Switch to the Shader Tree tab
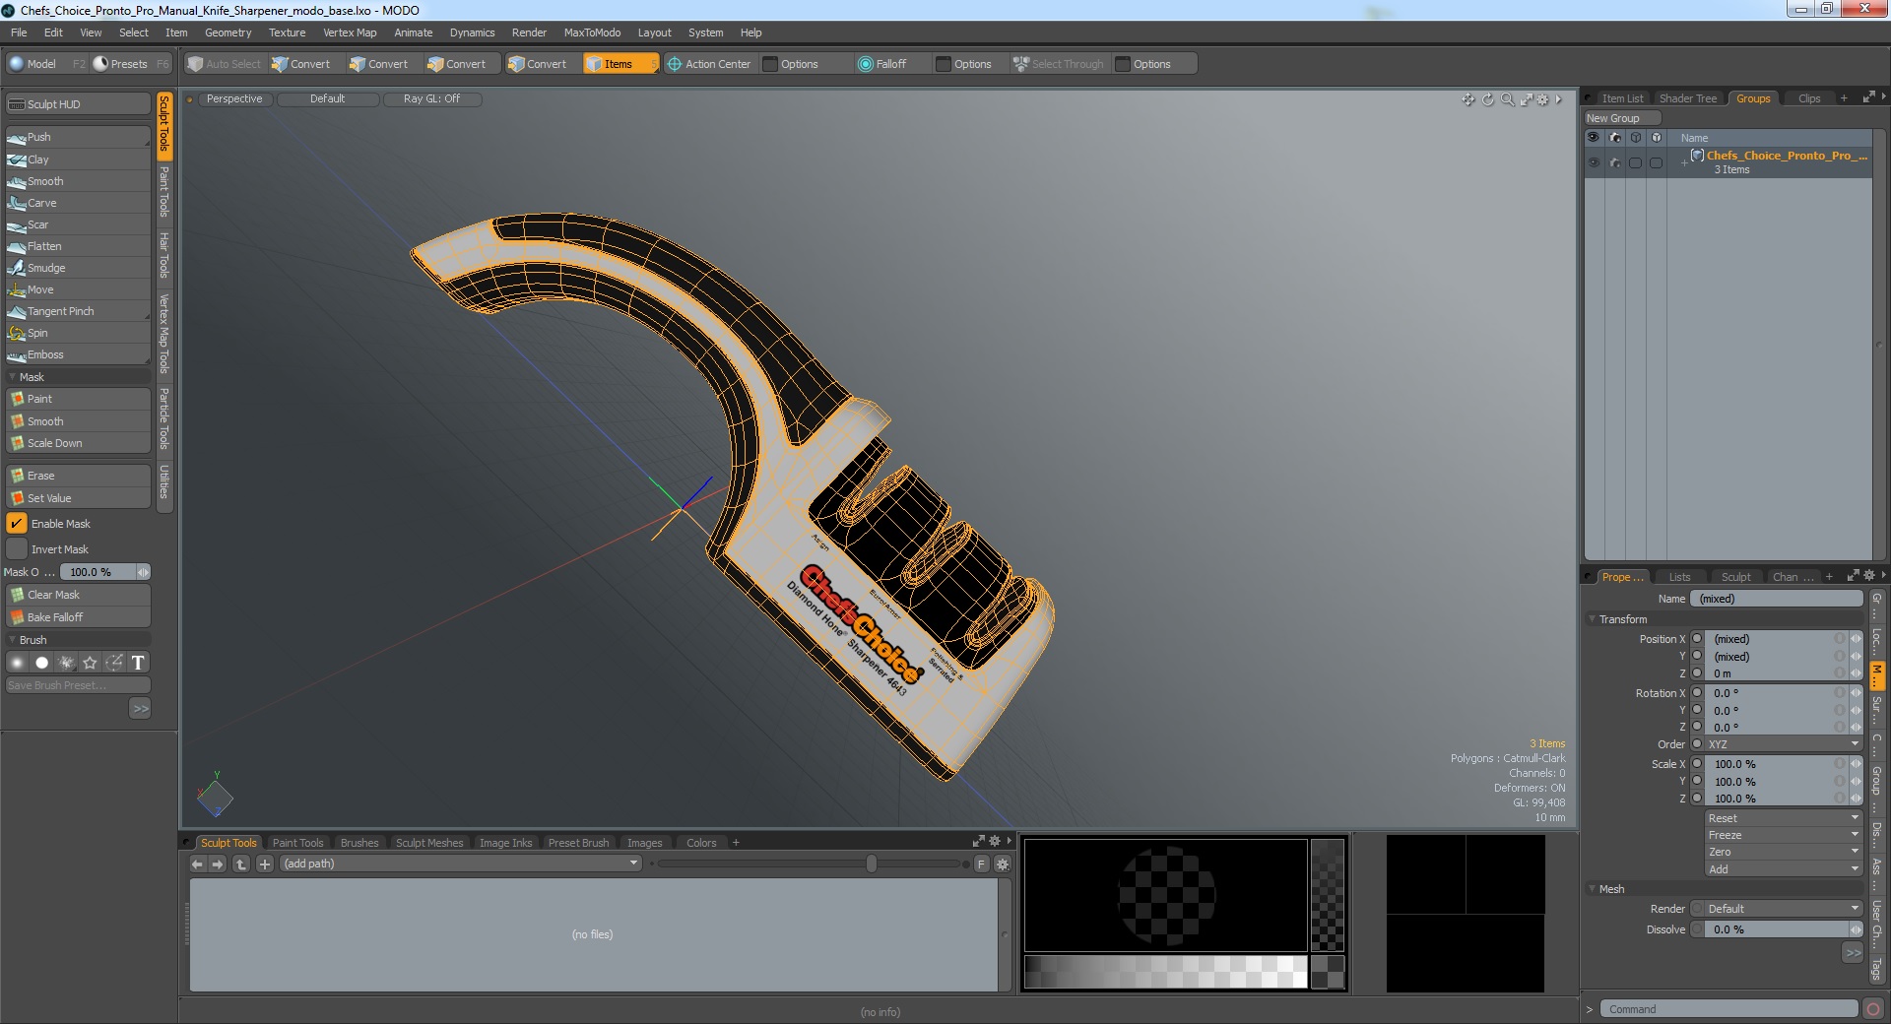Image resolution: width=1891 pixels, height=1024 pixels. [1687, 98]
